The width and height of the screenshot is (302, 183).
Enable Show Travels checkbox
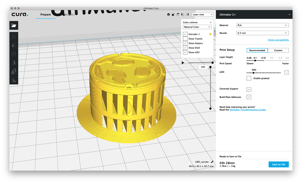click(x=185, y=39)
